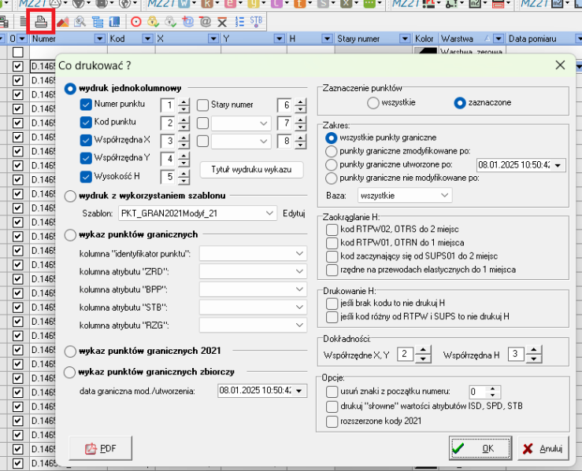
Task: Click the numbered list icon in toolbar
Action: (x=239, y=22)
